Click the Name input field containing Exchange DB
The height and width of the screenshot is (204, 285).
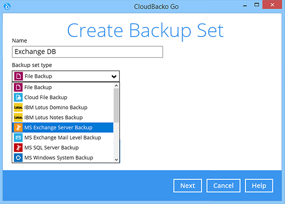pos(87,52)
